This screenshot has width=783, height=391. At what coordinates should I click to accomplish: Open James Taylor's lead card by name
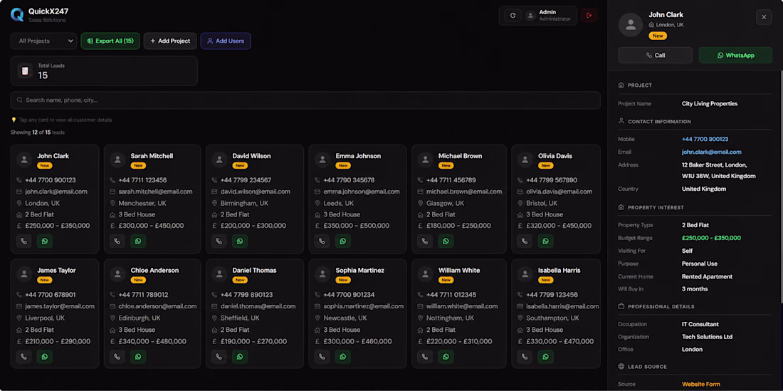pos(56,270)
